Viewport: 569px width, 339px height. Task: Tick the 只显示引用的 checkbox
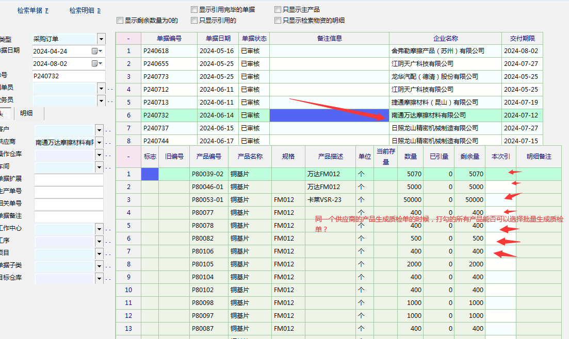(194, 21)
